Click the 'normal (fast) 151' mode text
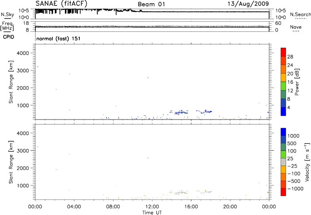Image resolution: width=311 pixels, height=215 pixels. pyautogui.click(x=59, y=38)
